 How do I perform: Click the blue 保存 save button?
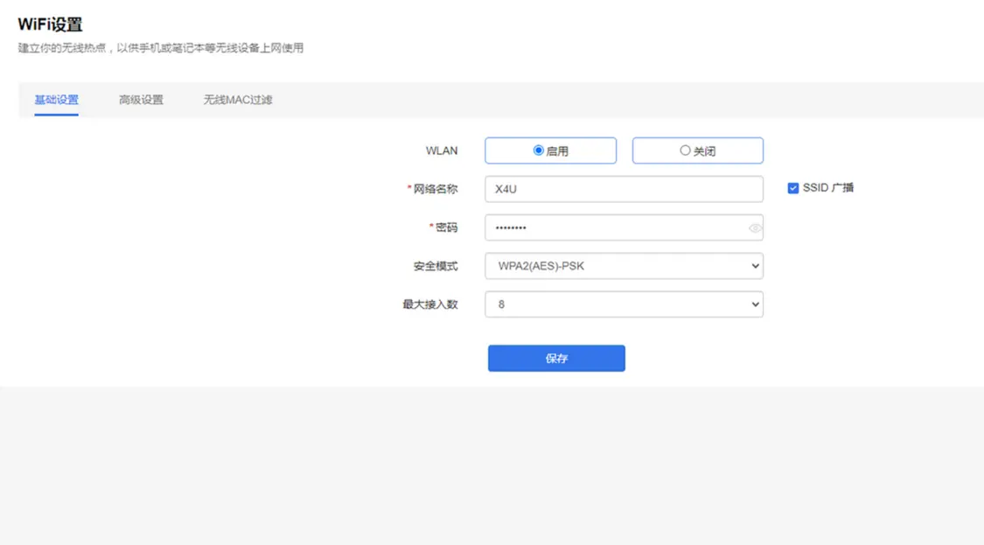click(x=556, y=358)
